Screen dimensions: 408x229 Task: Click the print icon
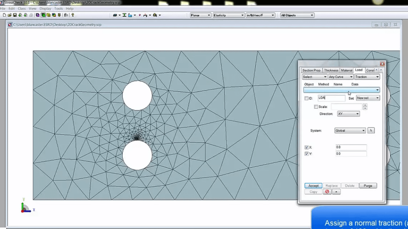31,15
